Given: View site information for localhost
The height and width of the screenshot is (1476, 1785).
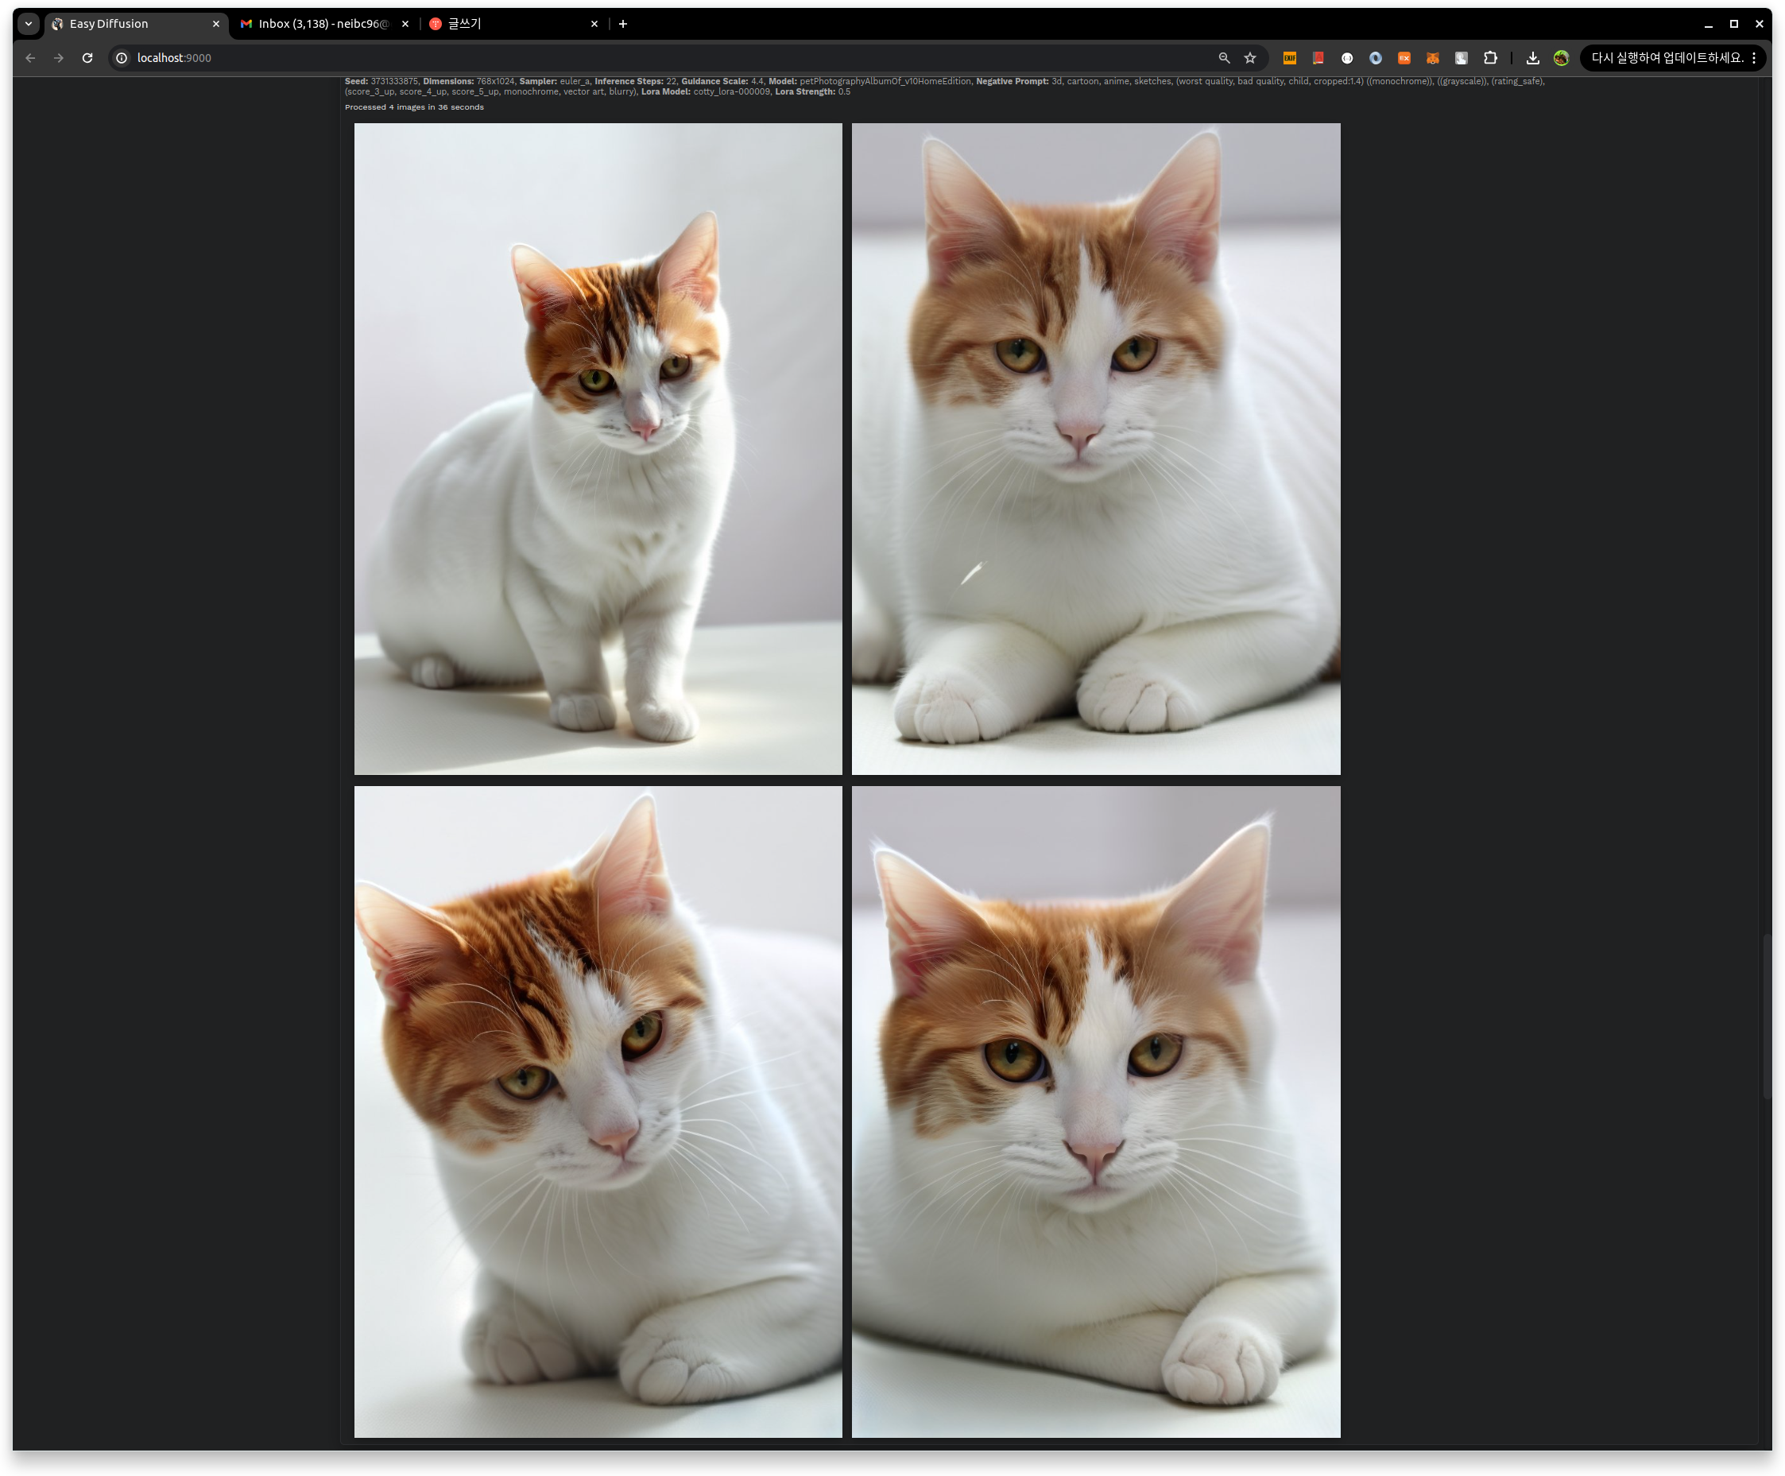Looking at the screenshot, I should 122,58.
